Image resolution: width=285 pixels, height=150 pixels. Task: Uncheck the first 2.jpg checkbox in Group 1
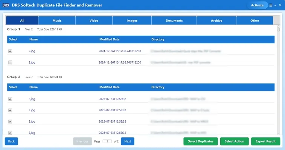point(10,51)
